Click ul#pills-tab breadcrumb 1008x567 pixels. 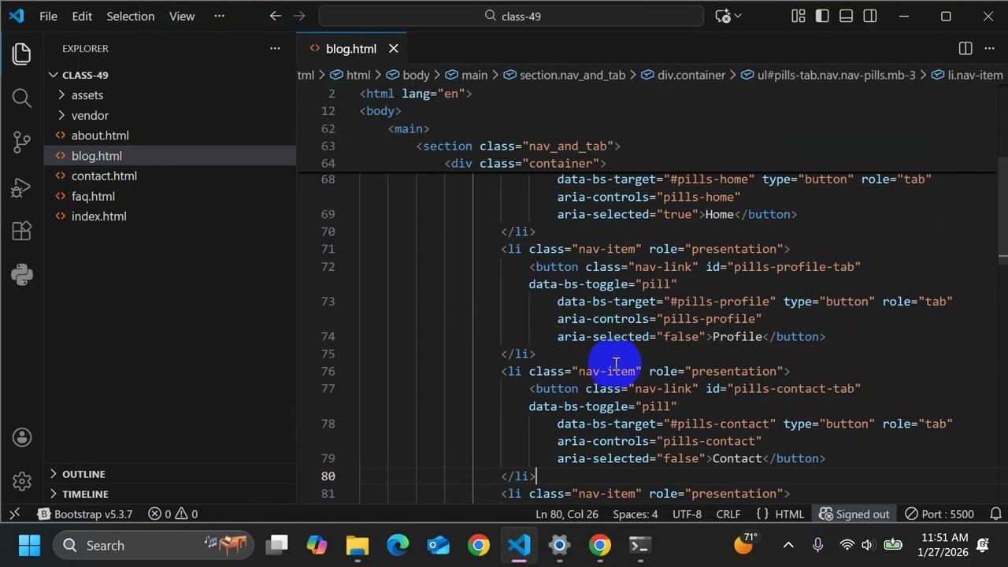coord(828,75)
